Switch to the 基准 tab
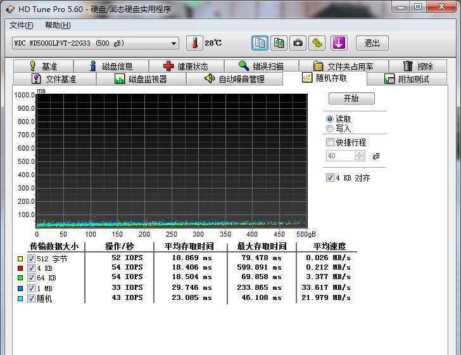 coord(43,66)
